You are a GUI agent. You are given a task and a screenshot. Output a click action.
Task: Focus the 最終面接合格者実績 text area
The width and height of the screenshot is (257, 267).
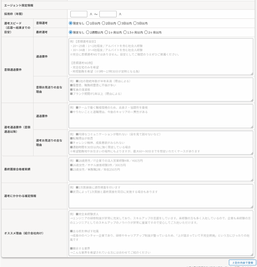161,169
